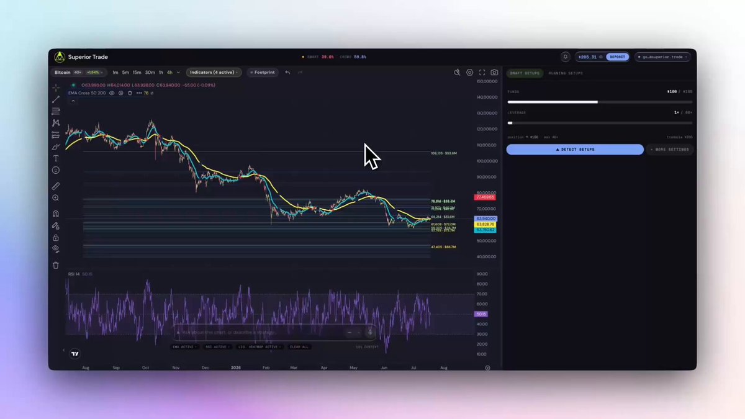Open EMA Cross indicator settings

coord(120,93)
